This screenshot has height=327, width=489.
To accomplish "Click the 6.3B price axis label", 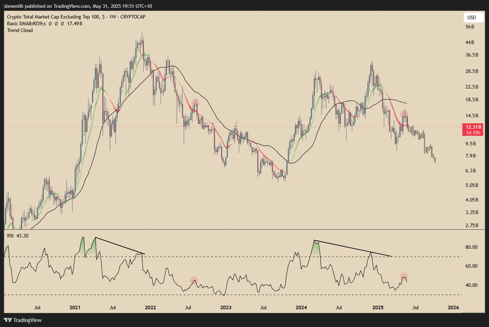I will (470, 171).
